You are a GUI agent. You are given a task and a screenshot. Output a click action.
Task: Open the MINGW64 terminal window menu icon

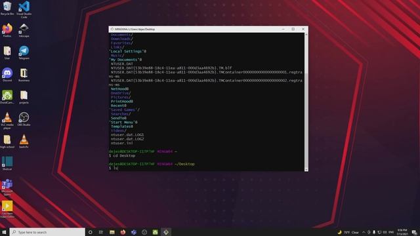click(x=112, y=29)
